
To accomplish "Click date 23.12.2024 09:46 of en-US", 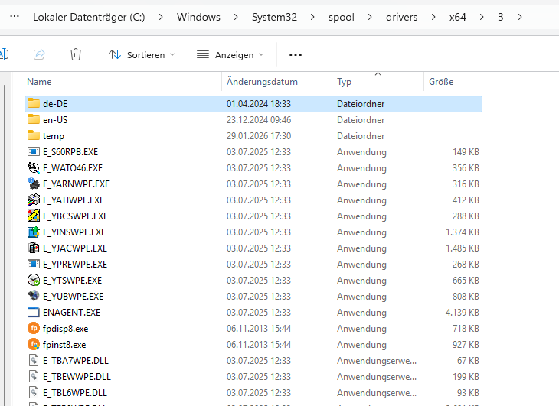I will [x=259, y=120].
